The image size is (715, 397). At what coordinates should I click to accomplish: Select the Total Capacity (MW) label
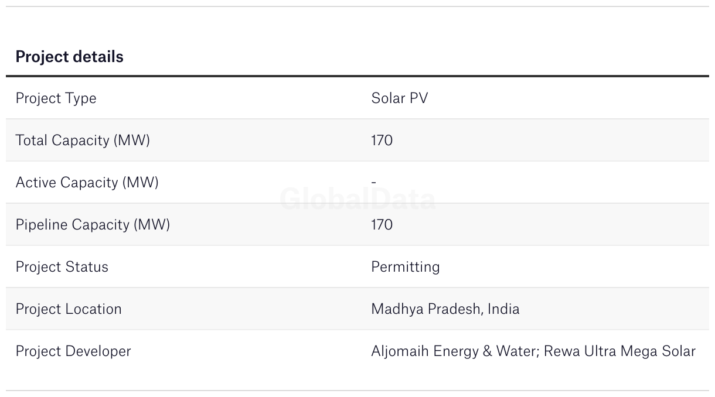[83, 141]
